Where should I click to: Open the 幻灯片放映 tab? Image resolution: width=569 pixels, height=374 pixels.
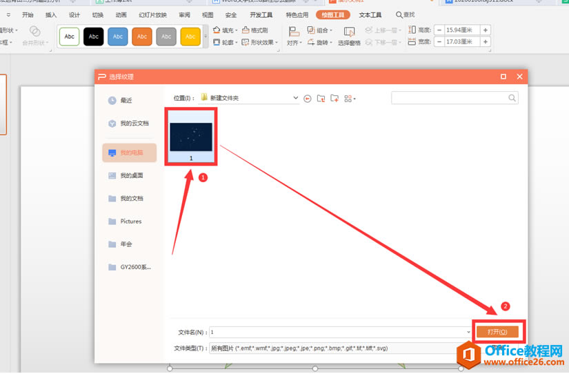(x=152, y=15)
